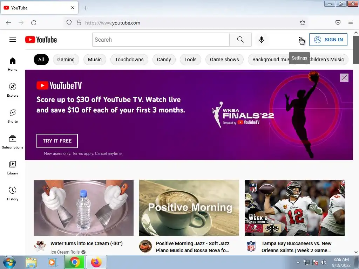Viewport: 359px width, 269px height.
Task: Click the page scrollbar up arrow
Action: point(356,33)
